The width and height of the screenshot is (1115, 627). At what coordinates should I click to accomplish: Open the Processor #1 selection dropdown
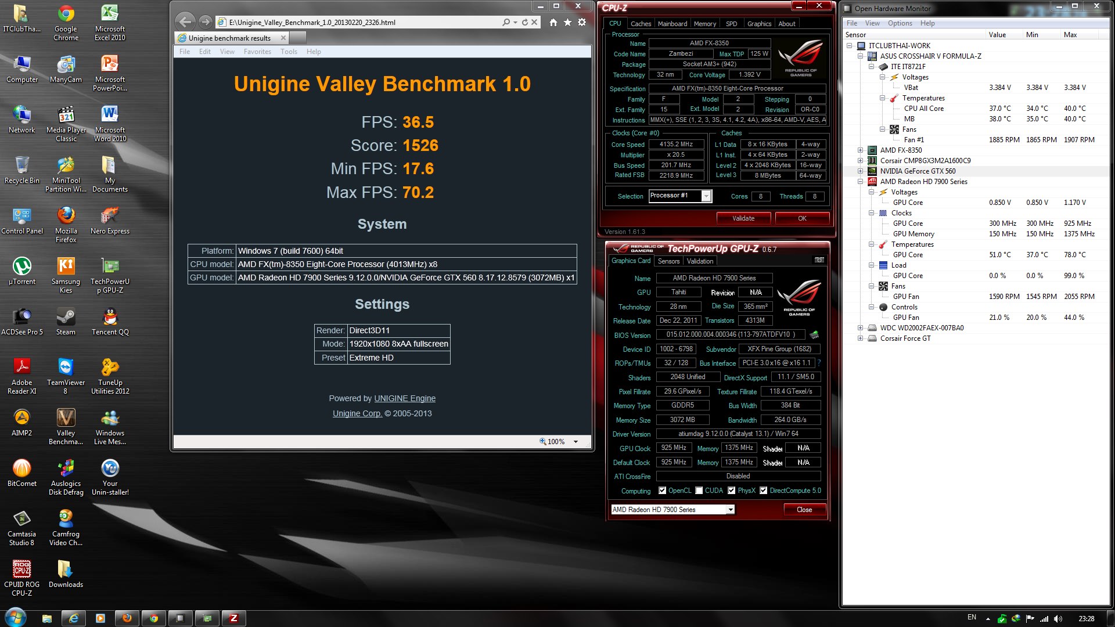tap(706, 196)
